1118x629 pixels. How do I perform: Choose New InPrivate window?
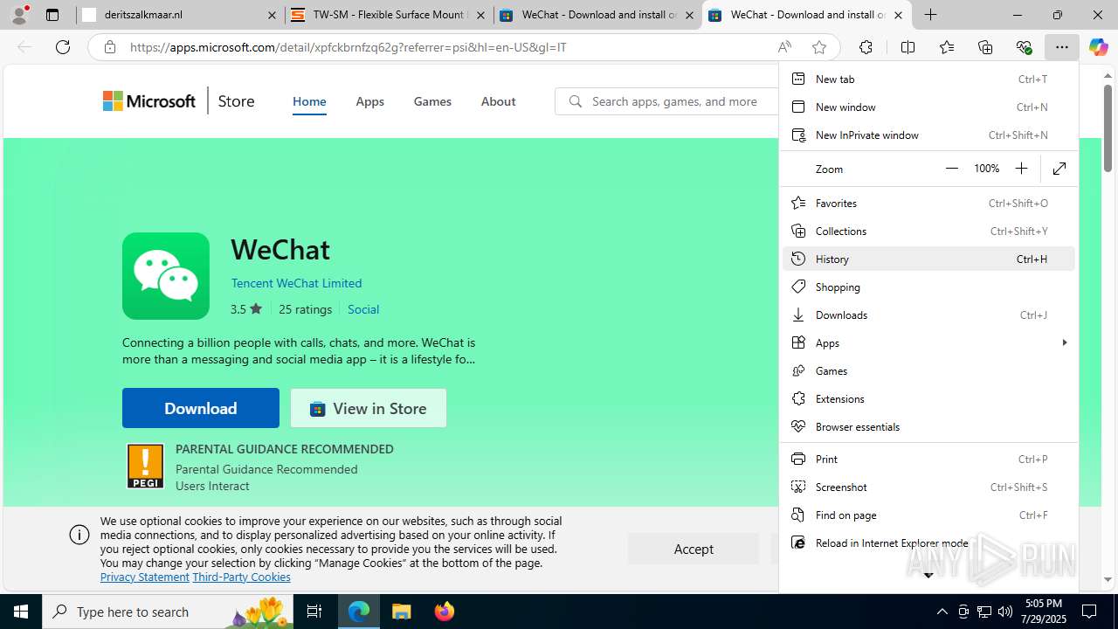pos(928,135)
